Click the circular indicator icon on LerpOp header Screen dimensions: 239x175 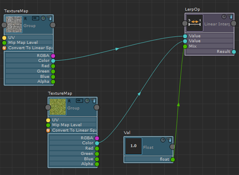click(x=224, y=17)
